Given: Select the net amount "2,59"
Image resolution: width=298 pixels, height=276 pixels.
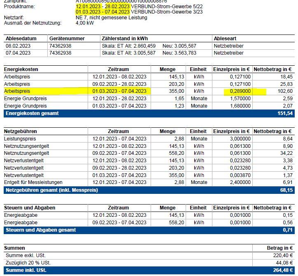Looking at the screenshot, I should click(288, 99).
